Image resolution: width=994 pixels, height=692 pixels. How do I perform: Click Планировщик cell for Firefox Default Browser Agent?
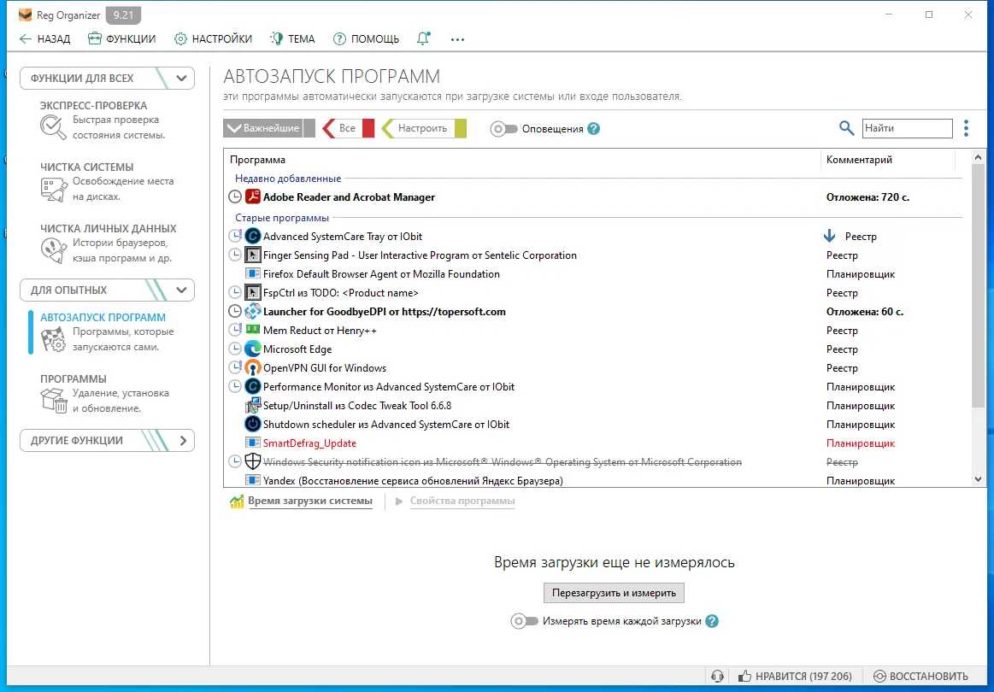point(860,273)
